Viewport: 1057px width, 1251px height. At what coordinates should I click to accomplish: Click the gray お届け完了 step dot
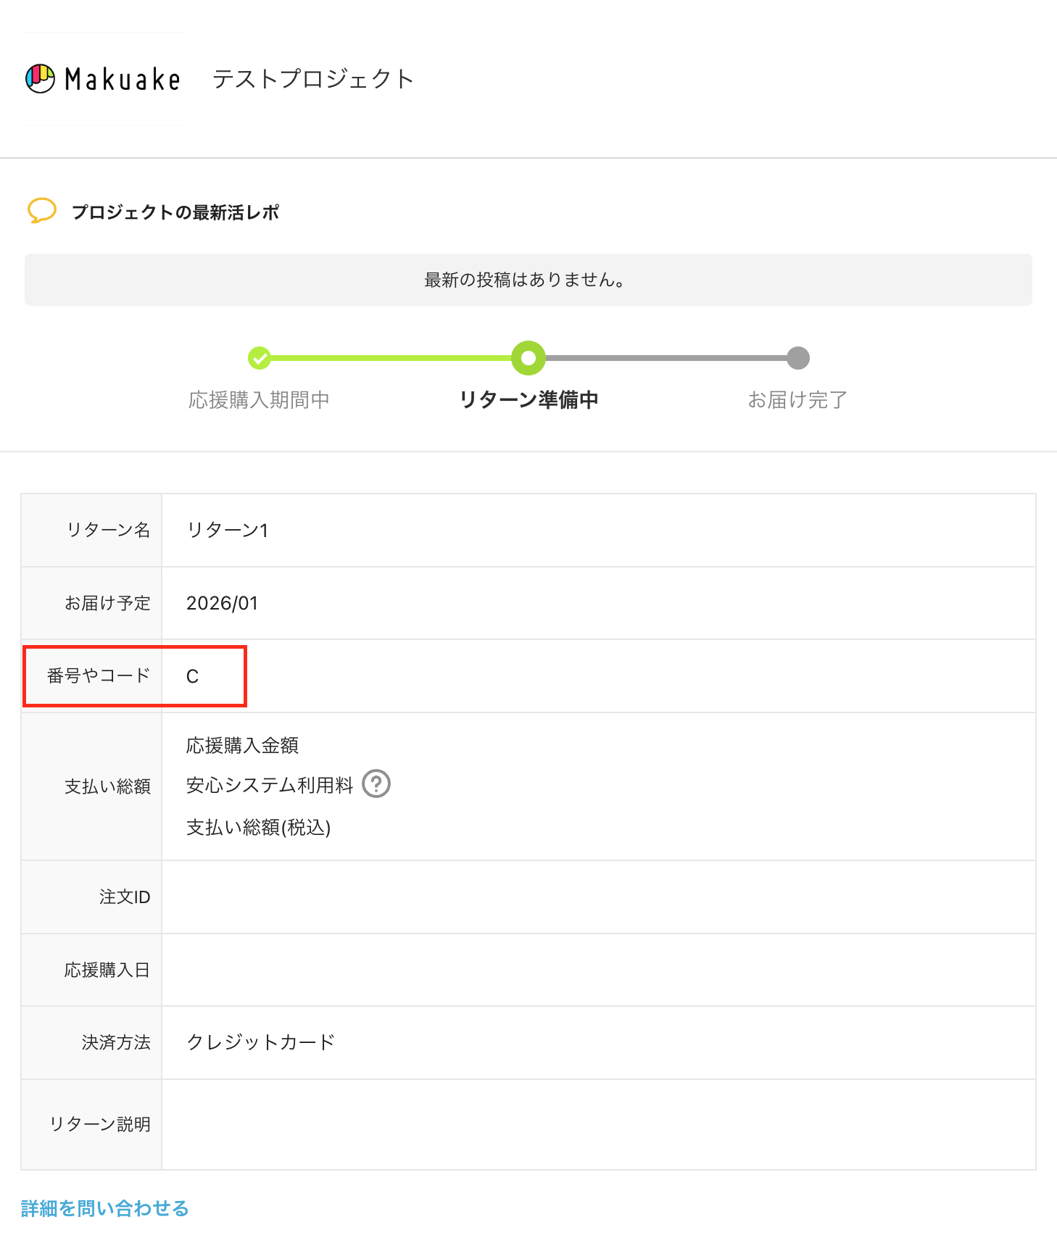(x=797, y=357)
